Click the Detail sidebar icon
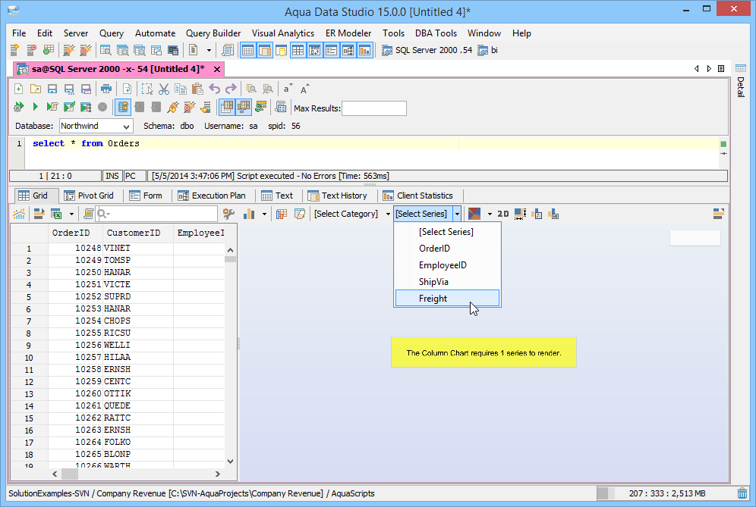Screen dimensions: 756x507 pyautogui.click(x=741, y=68)
